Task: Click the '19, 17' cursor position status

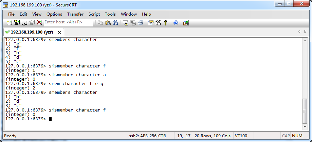Action: (184, 136)
